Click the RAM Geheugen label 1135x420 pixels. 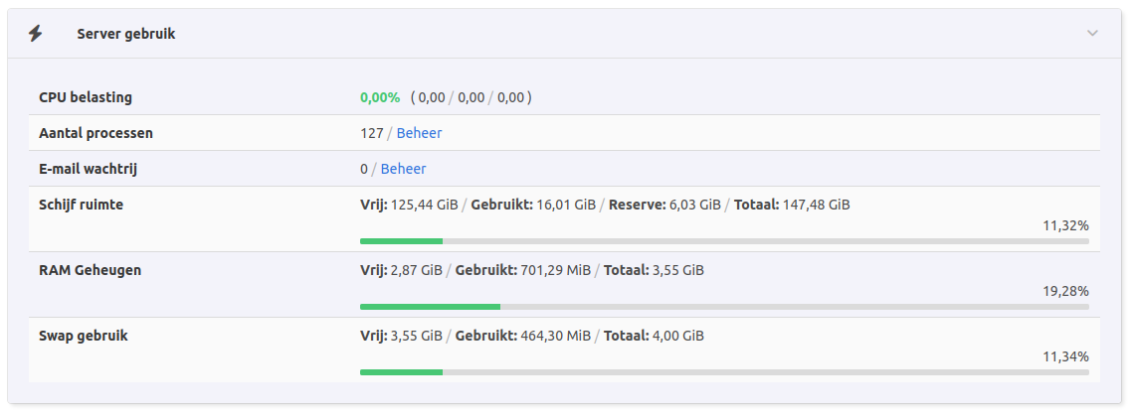click(x=90, y=270)
